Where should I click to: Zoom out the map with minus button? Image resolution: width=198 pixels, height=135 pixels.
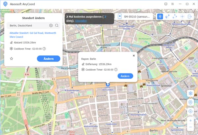pyautogui.click(x=190, y=127)
